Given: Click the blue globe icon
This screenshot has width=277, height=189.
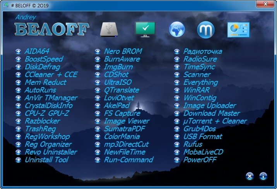Looking at the screenshot, I should (x=177, y=29).
